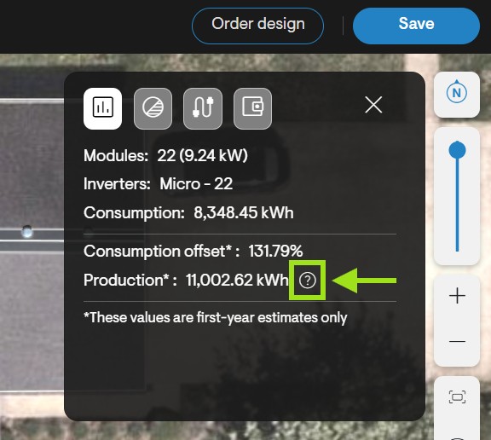Zoom in with the plus button
Screen dimensions: 491x440
click(x=457, y=296)
